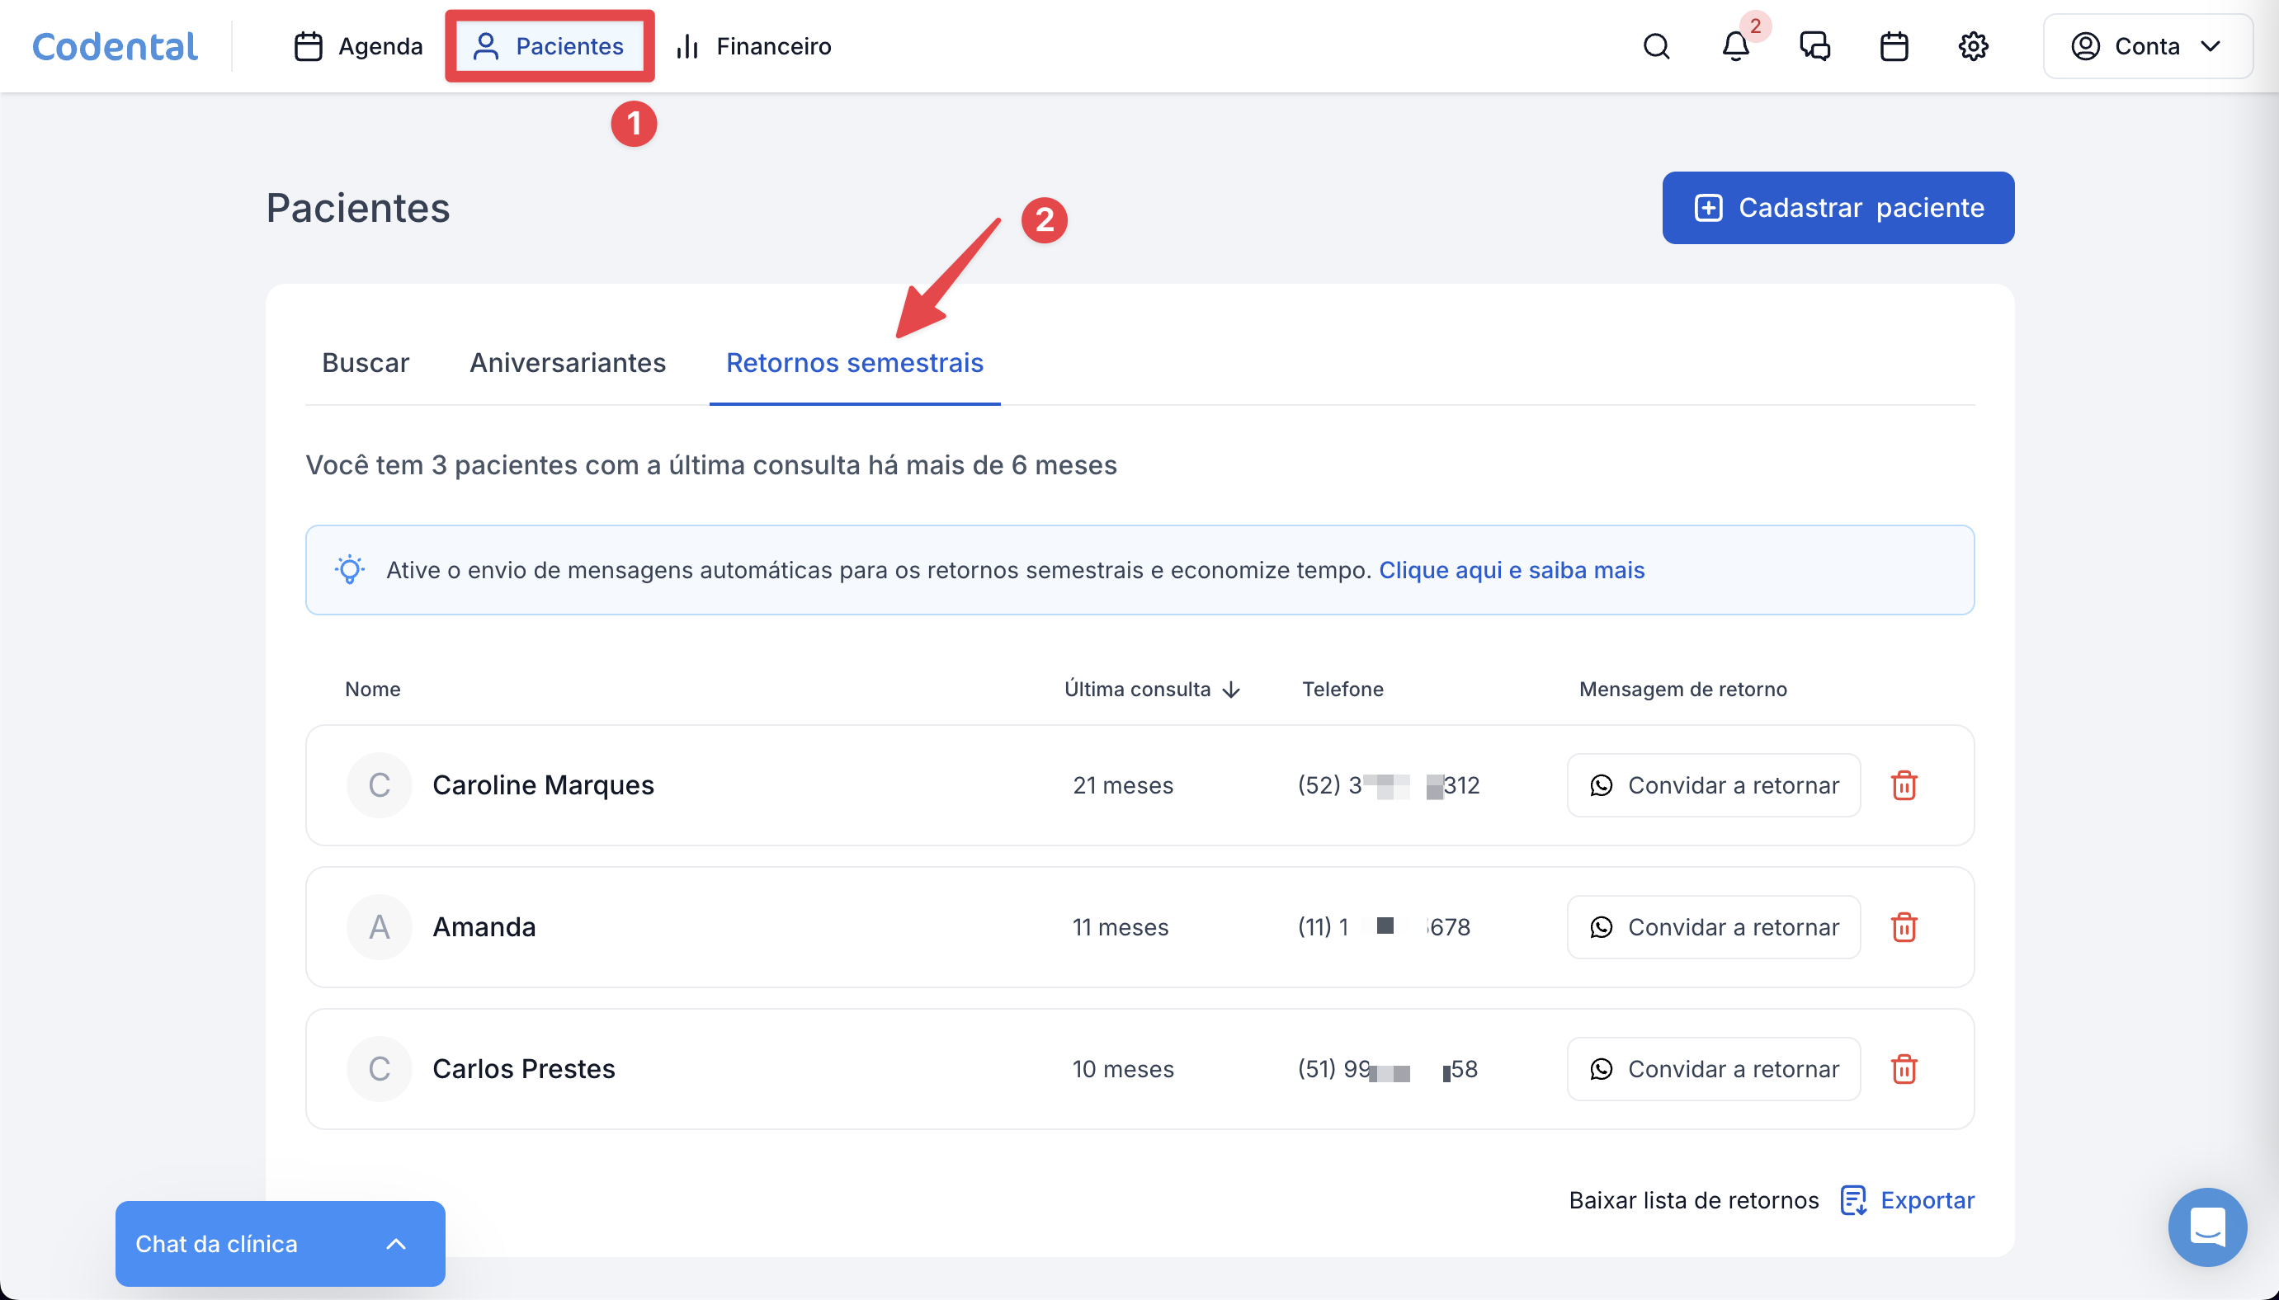Open notifications bell with badge
Image resolution: width=2279 pixels, height=1300 pixels.
1735,46
